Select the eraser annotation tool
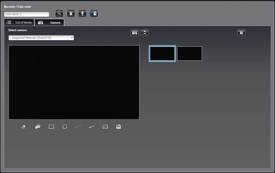This screenshot has height=173, width=275. pos(24,127)
